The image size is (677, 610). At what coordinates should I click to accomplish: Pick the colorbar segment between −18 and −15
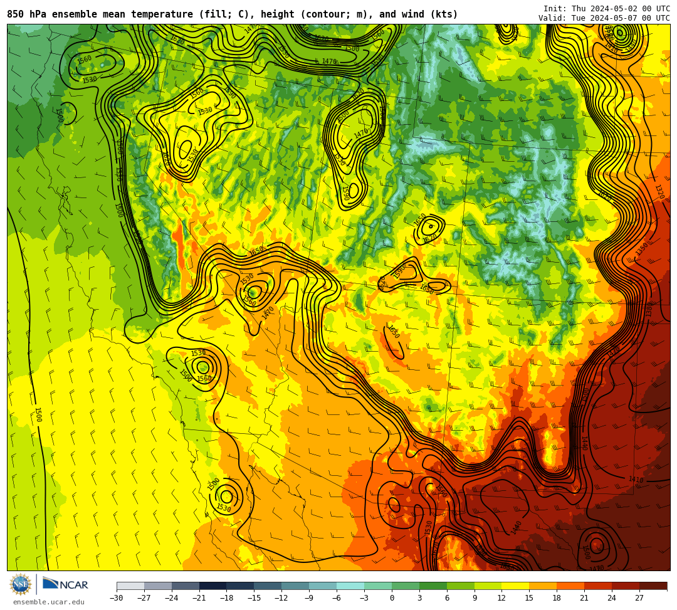pos(241,586)
